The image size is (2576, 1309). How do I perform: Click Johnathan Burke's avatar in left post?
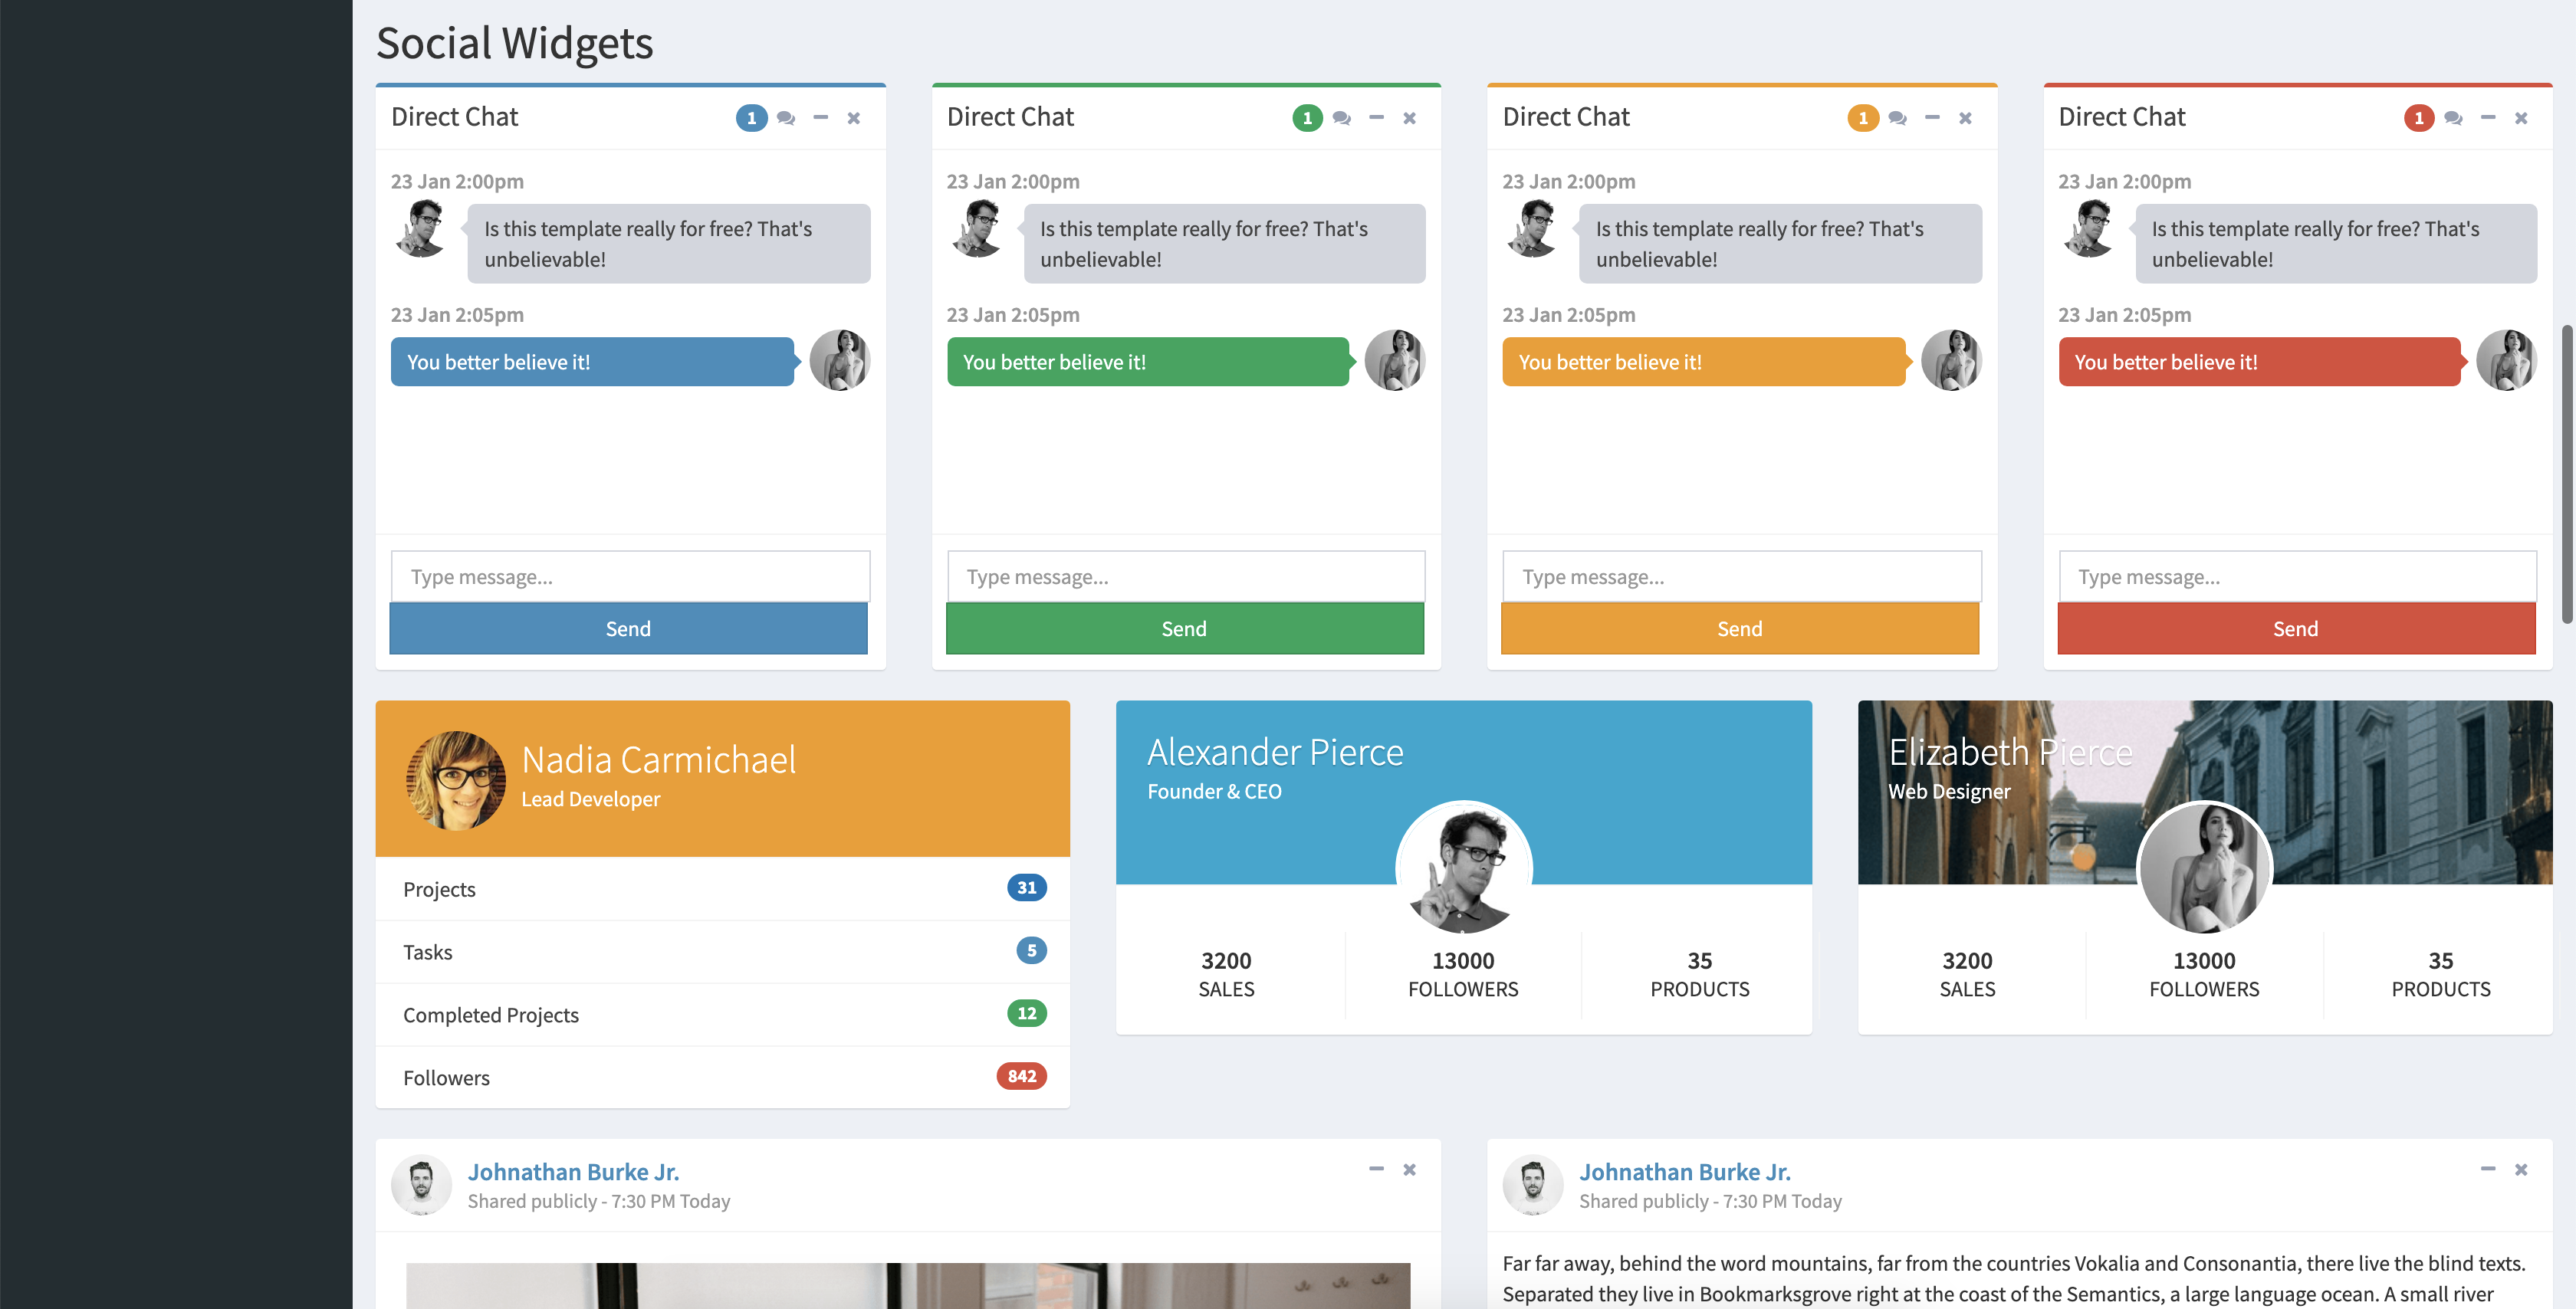click(421, 1185)
